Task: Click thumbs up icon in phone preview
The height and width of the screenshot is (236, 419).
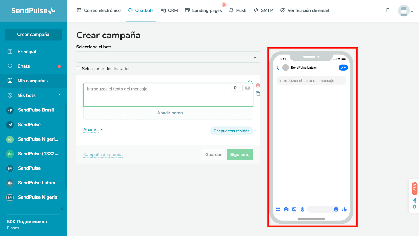Action: tap(344, 209)
